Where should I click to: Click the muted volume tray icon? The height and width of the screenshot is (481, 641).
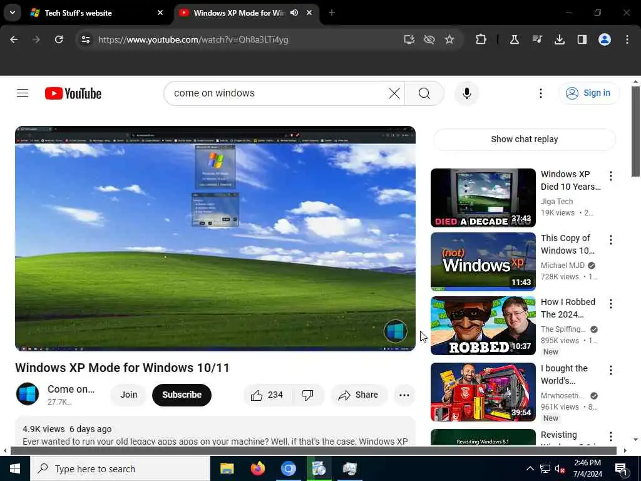(x=560, y=468)
